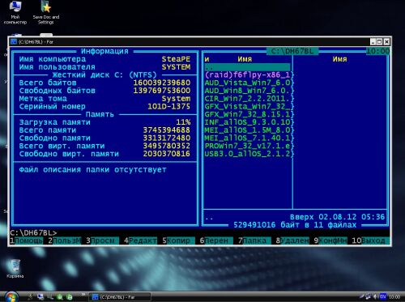Select folder AUD_Win8_Win7_6.0.
The height and width of the screenshot is (302, 405).
(x=247, y=91)
